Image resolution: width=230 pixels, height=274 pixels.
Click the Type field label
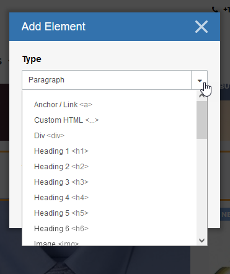[32, 60]
